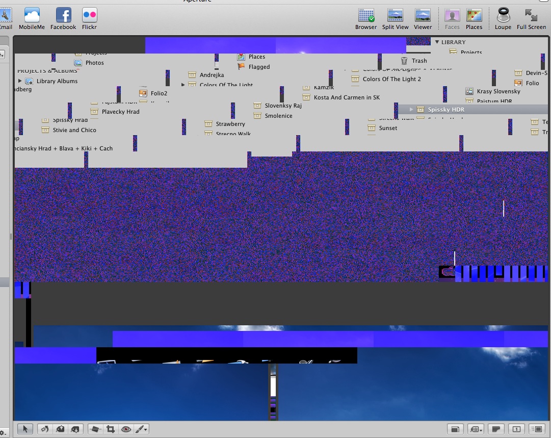Open the Folio album
Viewport: 551px width, 438px height.
527,83
